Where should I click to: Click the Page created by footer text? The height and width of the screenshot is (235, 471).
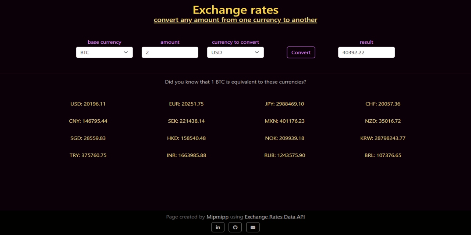185,217
